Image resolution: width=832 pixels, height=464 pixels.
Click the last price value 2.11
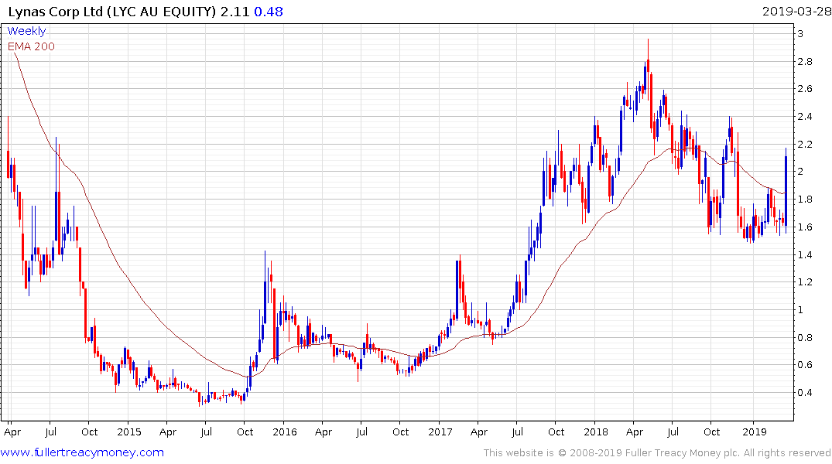coord(235,11)
